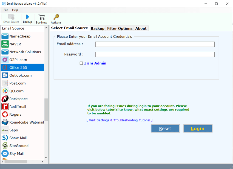Viewport: 233px width, 169px height.
Task: Click the Email Source toolbar icon
Action: point(11,17)
